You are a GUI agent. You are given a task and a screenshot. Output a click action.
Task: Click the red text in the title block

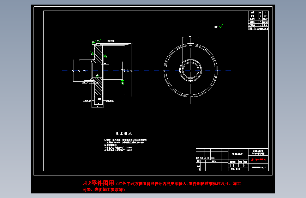point(258,160)
